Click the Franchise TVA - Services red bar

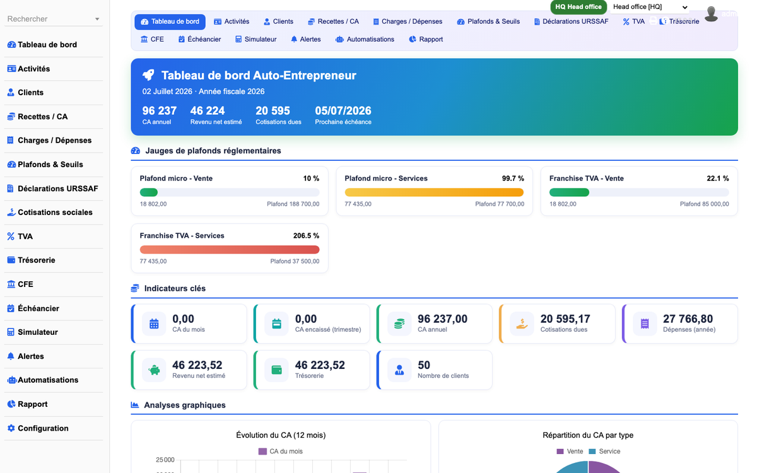(230, 250)
